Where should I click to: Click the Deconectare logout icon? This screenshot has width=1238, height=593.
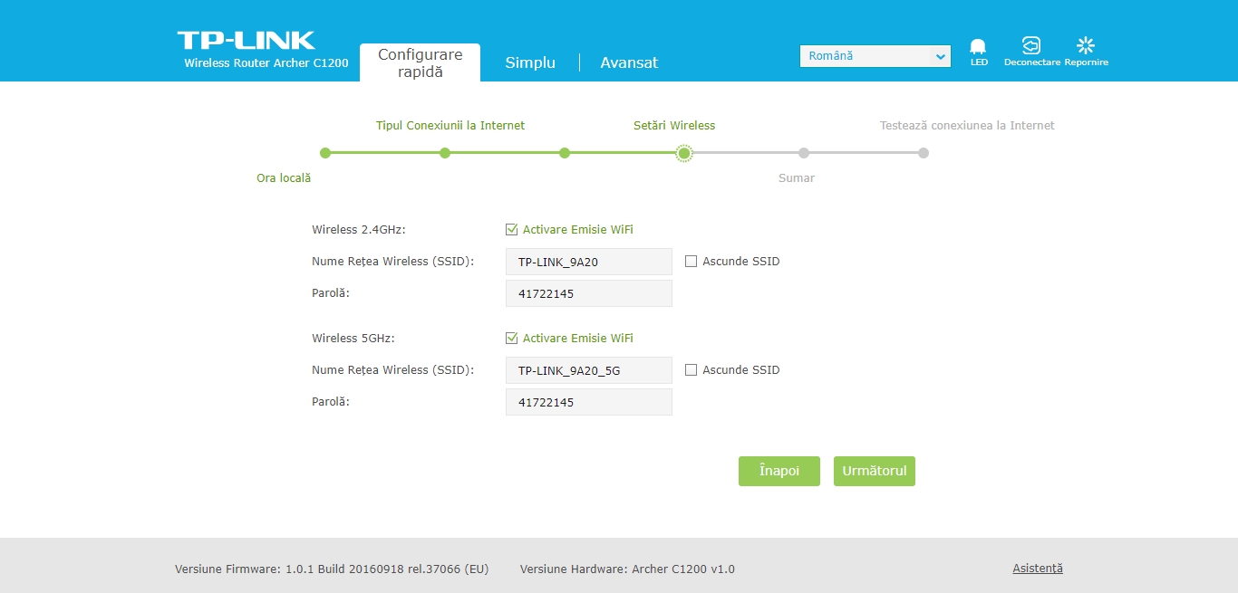coord(1031,46)
